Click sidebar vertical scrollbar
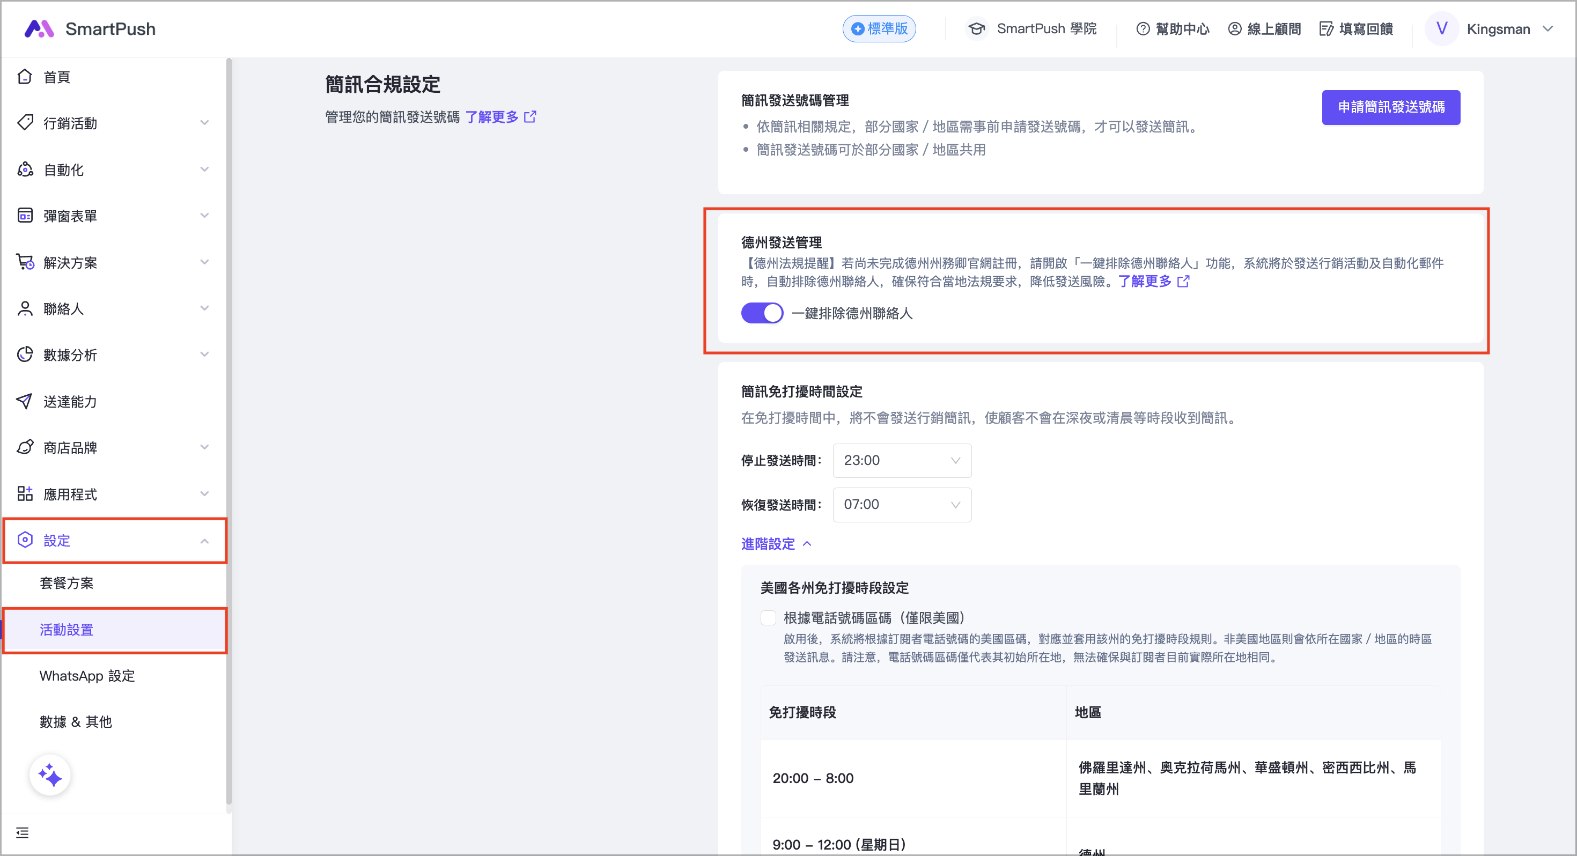The image size is (1577, 856). (229, 432)
